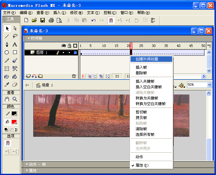
Task: Click the Open file toolbar icon
Action: pos(34,20)
